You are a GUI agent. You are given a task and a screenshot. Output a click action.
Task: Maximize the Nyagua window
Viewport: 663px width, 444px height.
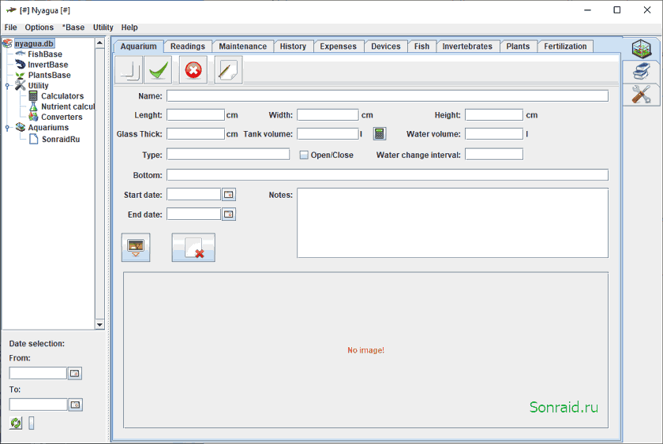pos(617,9)
